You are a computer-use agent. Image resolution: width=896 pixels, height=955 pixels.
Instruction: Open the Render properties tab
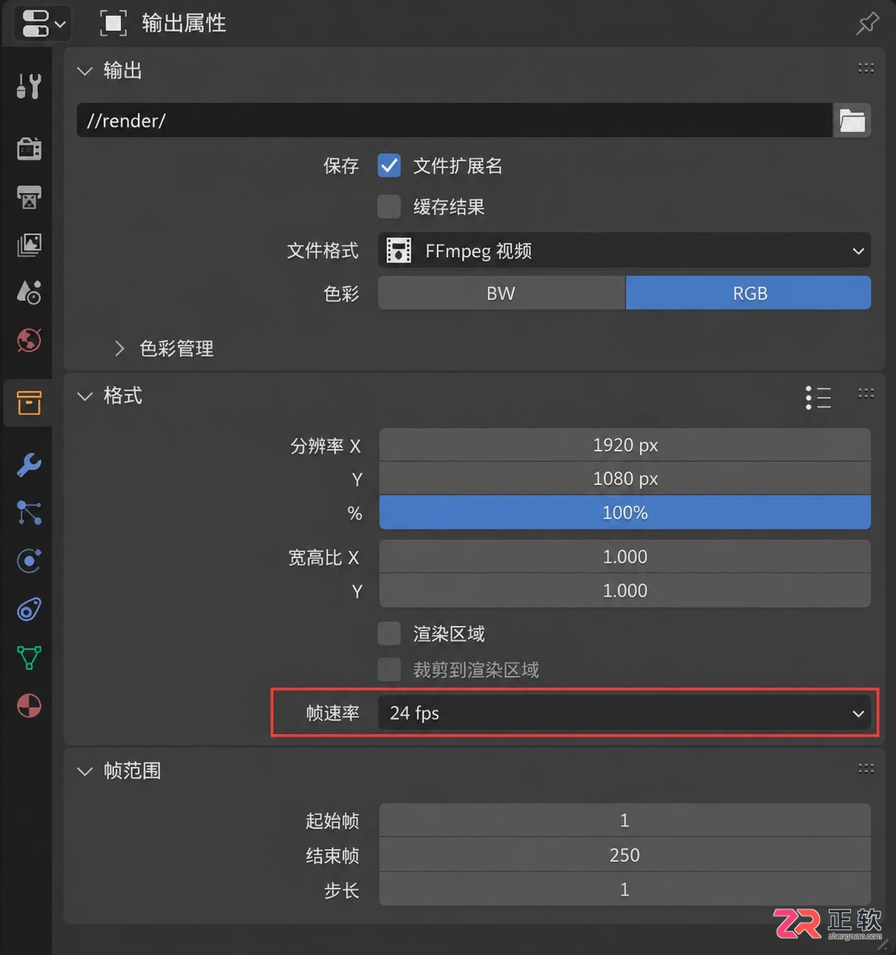(29, 148)
